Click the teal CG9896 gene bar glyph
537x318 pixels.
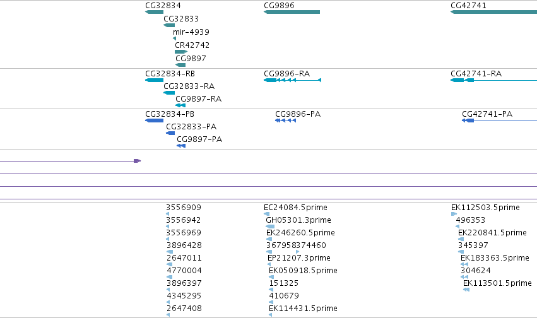292,12
